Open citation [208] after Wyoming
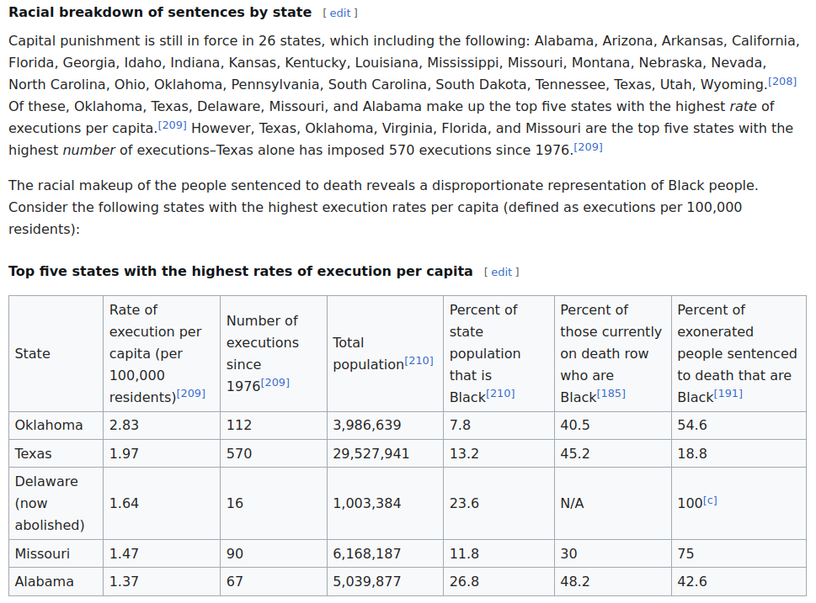The width and height of the screenshot is (816, 603). 782,82
